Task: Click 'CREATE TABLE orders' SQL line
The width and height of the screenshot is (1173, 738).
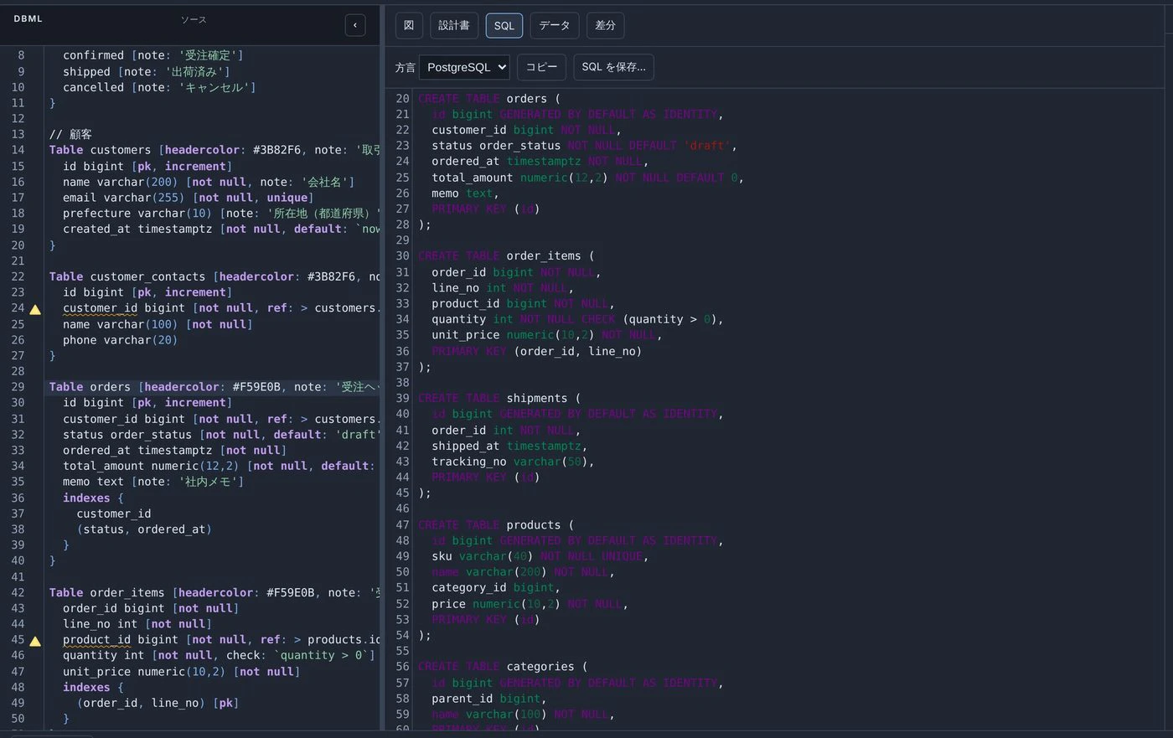Action: [489, 99]
